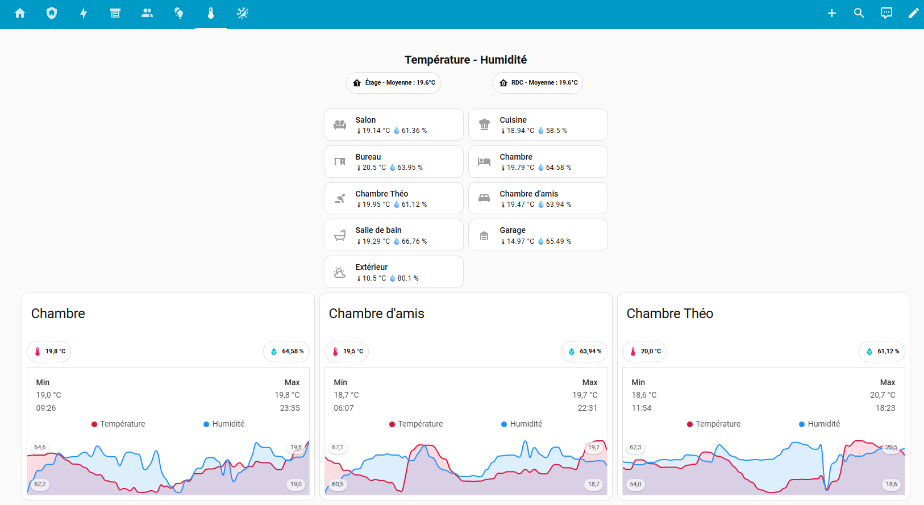Click the plus add icon in header
The height and width of the screenshot is (505, 924).
click(831, 13)
